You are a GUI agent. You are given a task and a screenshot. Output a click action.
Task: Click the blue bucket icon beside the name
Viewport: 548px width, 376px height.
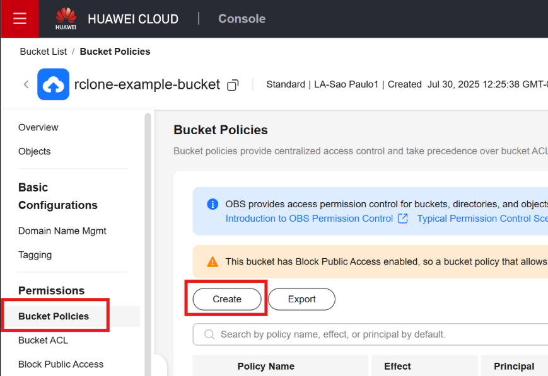pos(53,84)
